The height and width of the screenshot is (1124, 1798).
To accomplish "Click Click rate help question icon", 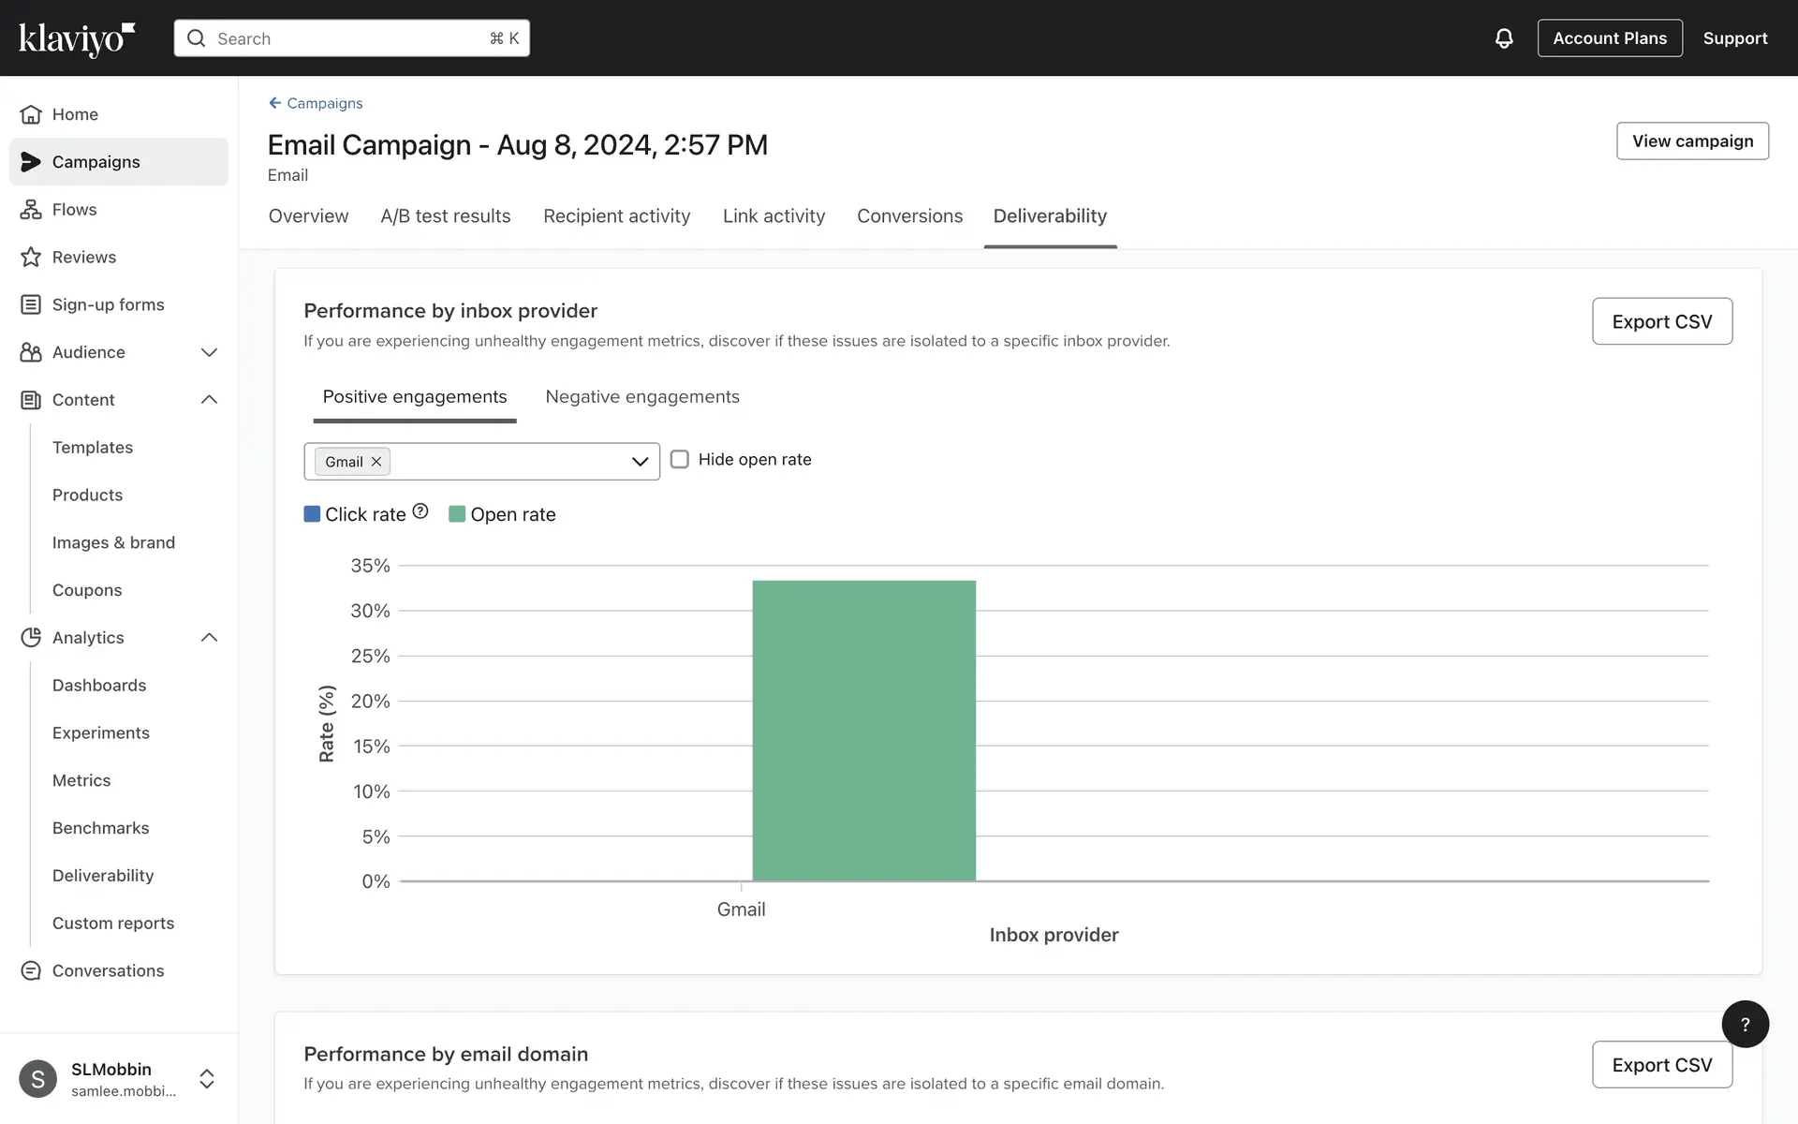I will pos(420,511).
